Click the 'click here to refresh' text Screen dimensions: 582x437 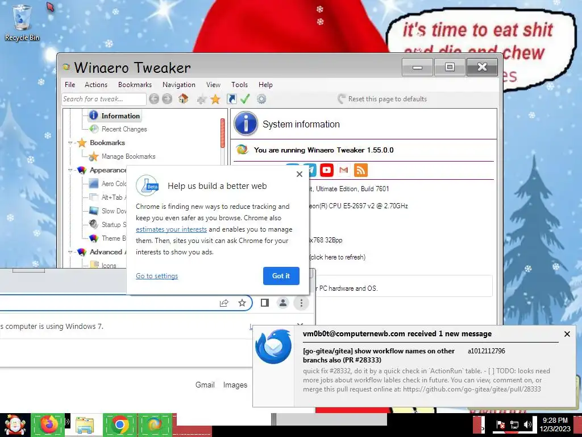coord(337,257)
